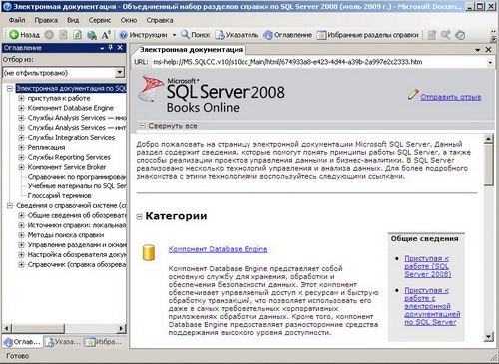Collapse all sections with Свернуть все
Screen dimensions: 499x364
pos(173,126)
